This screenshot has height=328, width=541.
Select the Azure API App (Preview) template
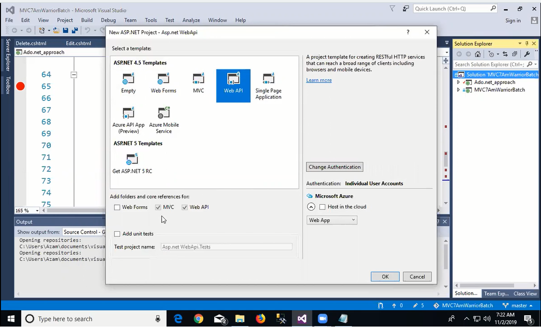click(128, 120)
